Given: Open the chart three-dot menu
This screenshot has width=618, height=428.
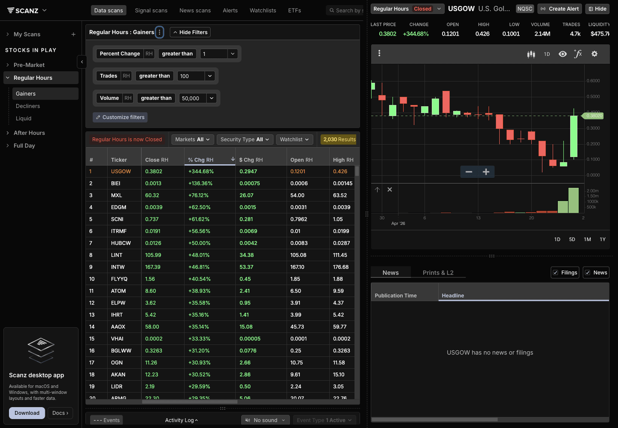Looking at the screenshot, I should tap(379, 53).
